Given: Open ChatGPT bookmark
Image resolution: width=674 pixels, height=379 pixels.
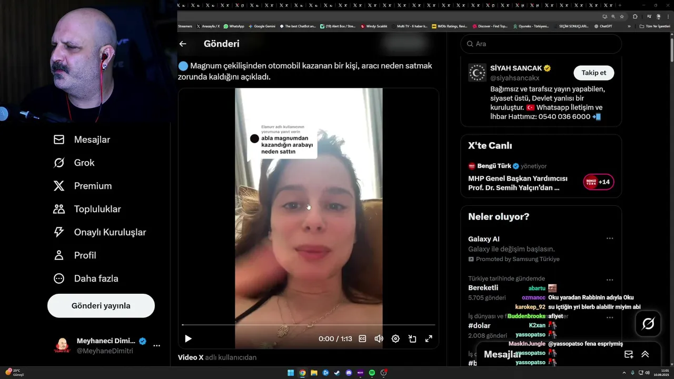Looking at the screenshot, I should [603, 26].
